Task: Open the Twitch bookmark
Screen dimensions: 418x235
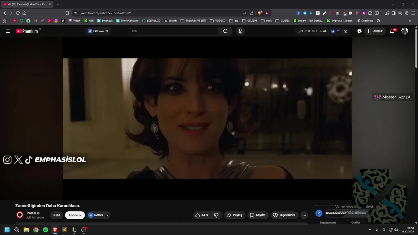Action: pyautogui.click(x=74, y=21)
